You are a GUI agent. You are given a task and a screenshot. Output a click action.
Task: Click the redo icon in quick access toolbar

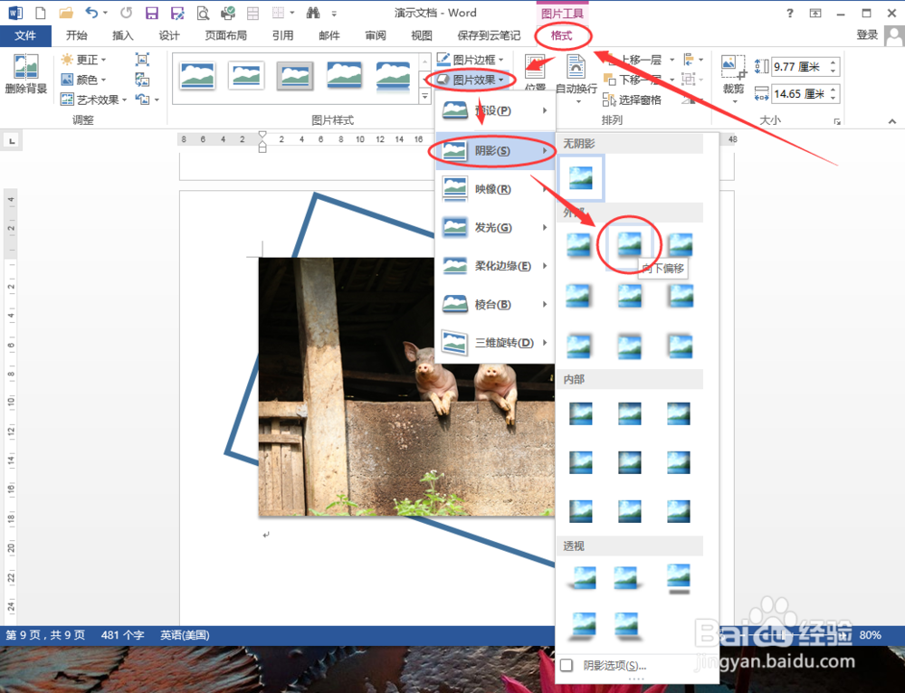tap(127, 12)
